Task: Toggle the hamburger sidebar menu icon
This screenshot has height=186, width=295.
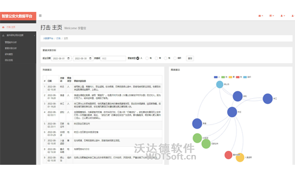Action: pyautogui.click(x=40, y=16)
